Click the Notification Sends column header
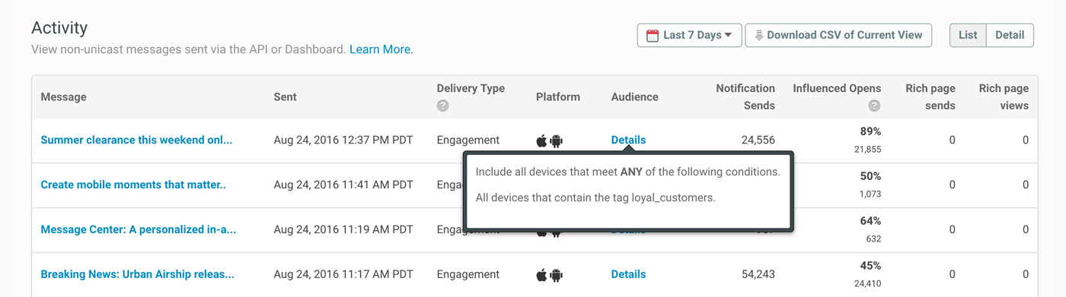The height and width of the screenshot is (297, 1066). coord(745,96)
